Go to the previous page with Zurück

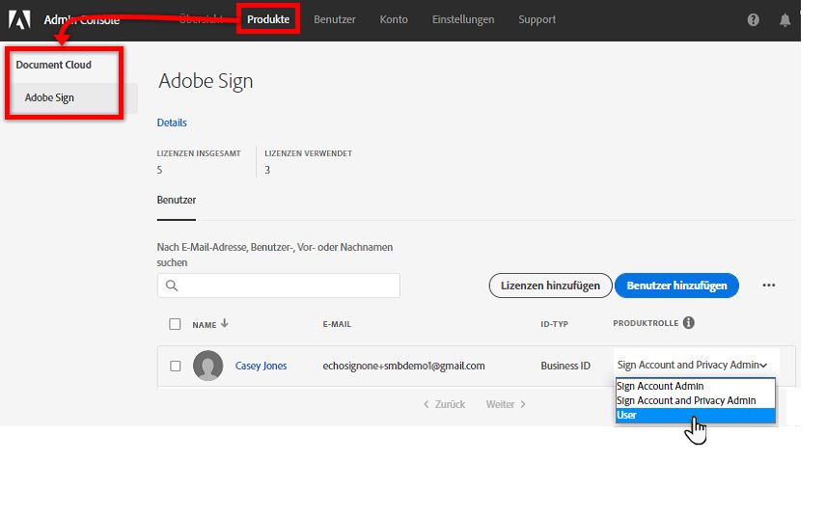445,404
